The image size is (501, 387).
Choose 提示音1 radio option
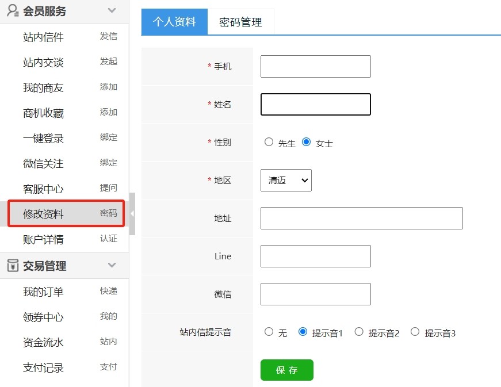[x=303, y=332]
